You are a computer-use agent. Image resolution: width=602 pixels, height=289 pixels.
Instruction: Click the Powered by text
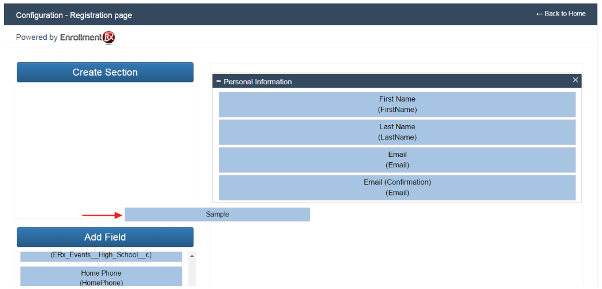(36, 37)
